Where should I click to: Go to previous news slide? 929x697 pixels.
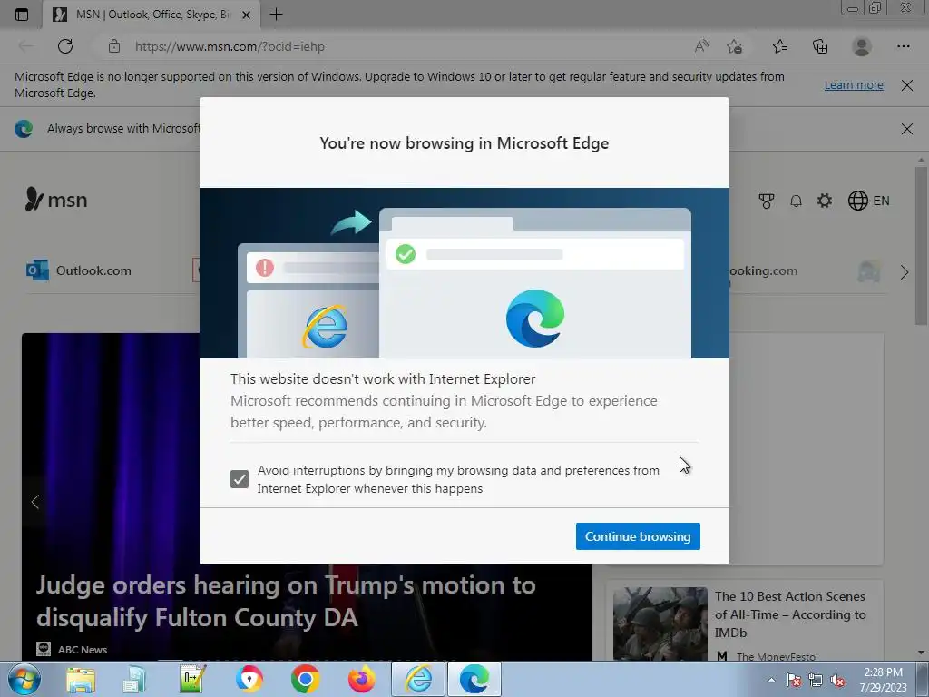pyautogui.click(x=35, y=502)
